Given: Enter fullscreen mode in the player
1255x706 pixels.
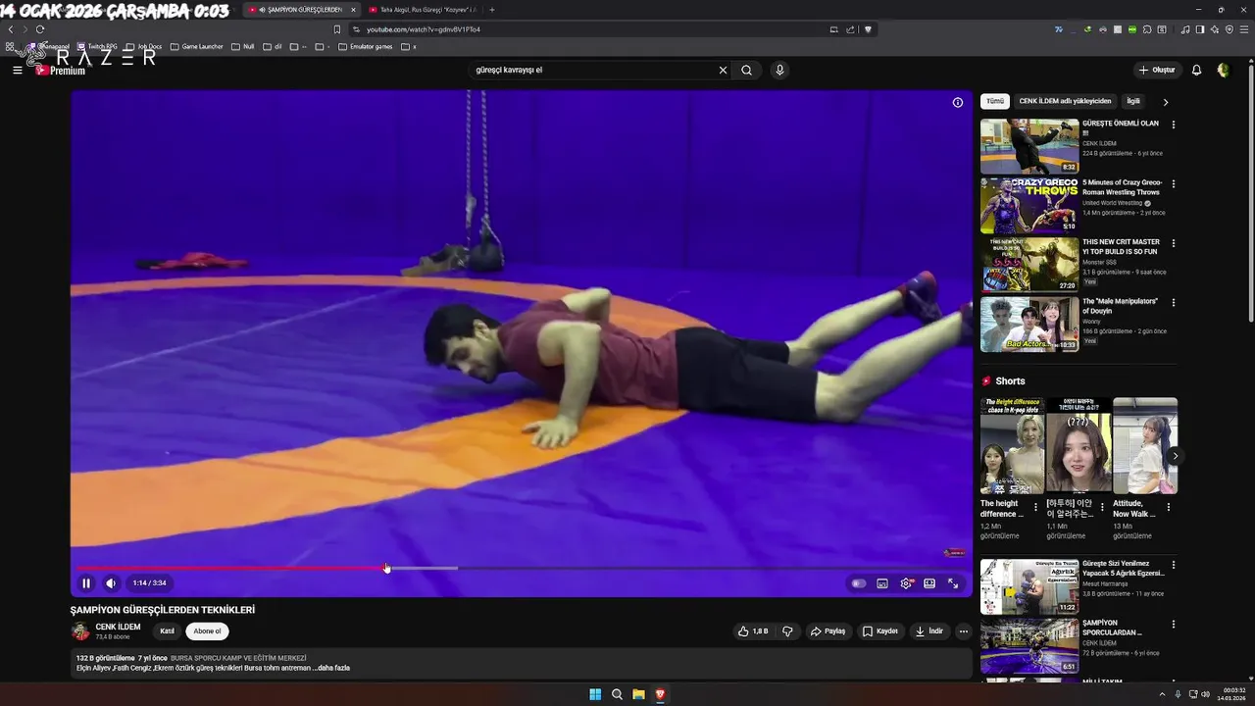Looking at the screenshot, I should 953,583.
